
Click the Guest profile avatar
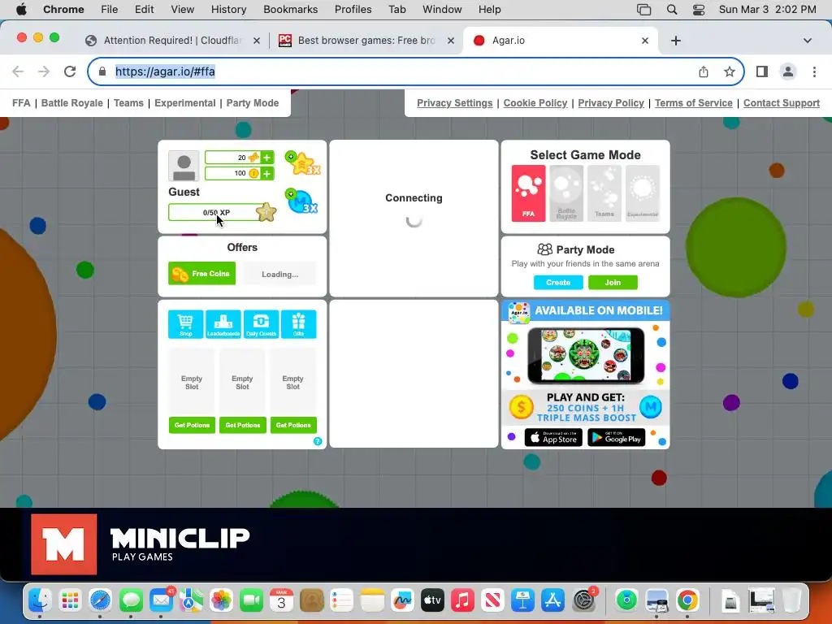coord(184,166)
